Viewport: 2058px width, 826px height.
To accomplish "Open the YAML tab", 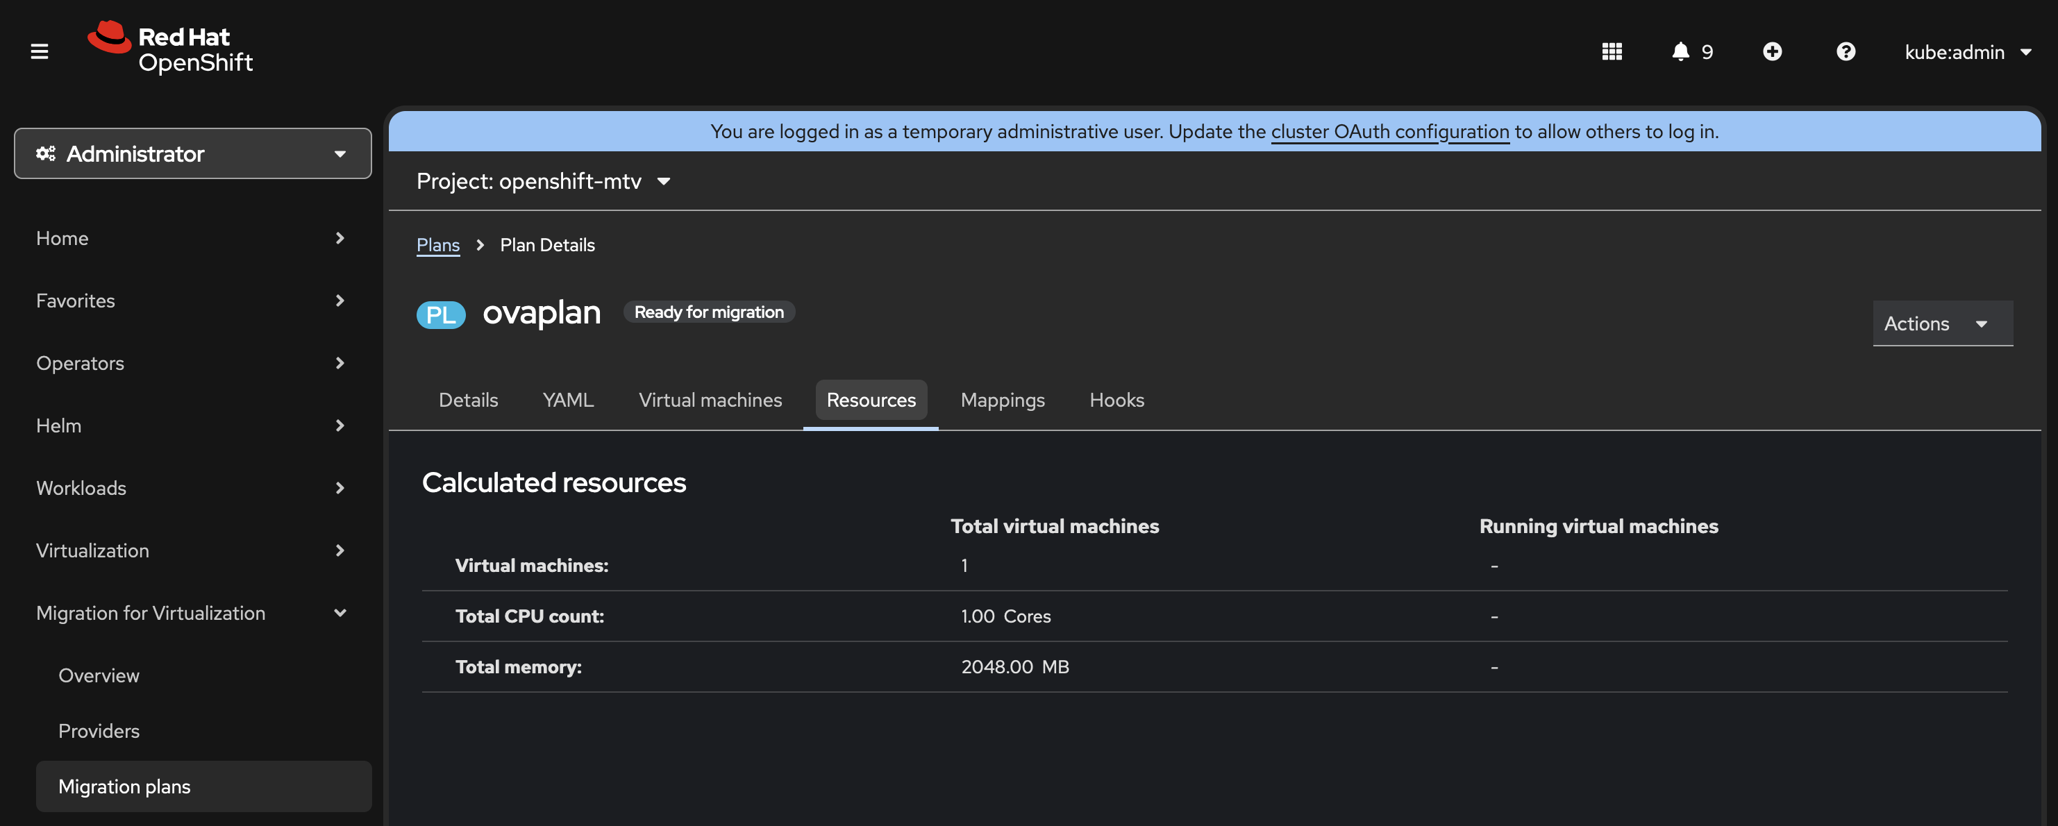I will click(567, 401).
